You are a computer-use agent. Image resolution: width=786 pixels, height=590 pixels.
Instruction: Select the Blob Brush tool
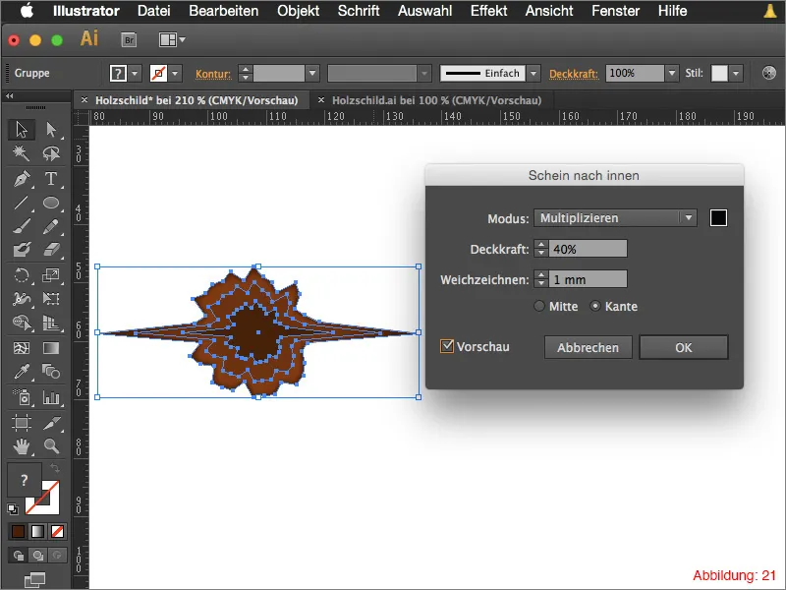pos(22,250)
